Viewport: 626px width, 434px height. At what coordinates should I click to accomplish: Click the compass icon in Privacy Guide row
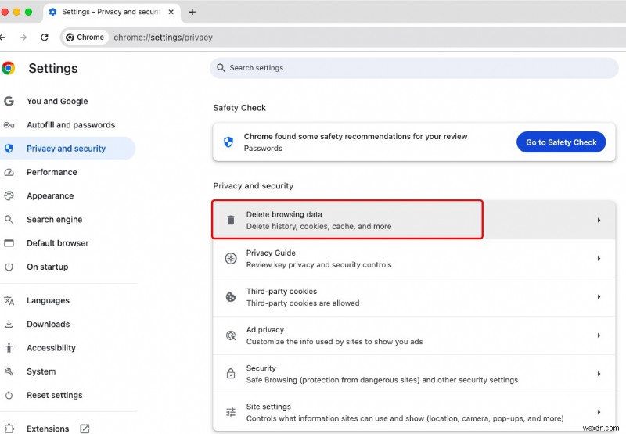click(231, 259)
